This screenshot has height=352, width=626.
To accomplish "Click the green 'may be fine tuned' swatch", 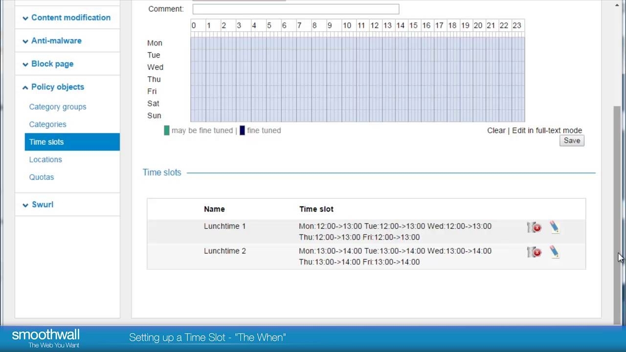I will 167,131.
